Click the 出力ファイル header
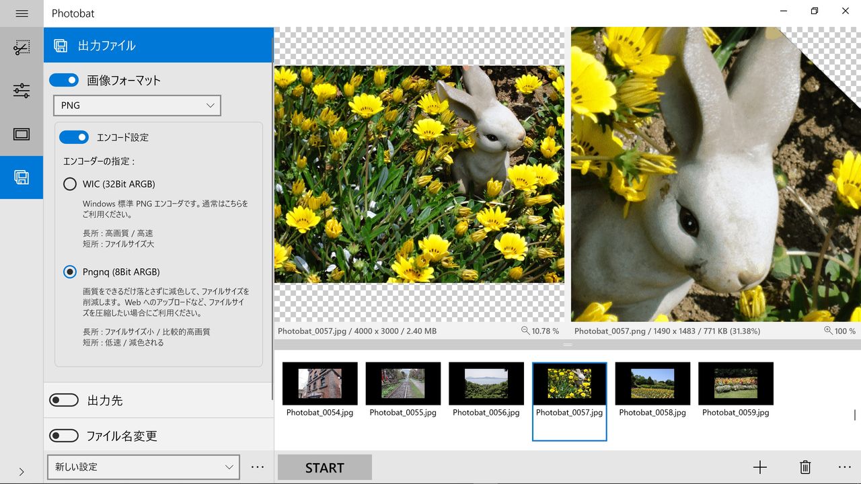The width and height of the screenshot is (861, 484). coord(158,45)
